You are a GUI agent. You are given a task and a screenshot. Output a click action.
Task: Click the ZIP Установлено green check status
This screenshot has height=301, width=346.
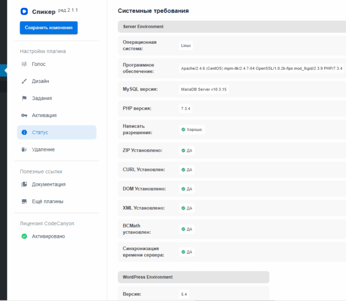(186, 150)
